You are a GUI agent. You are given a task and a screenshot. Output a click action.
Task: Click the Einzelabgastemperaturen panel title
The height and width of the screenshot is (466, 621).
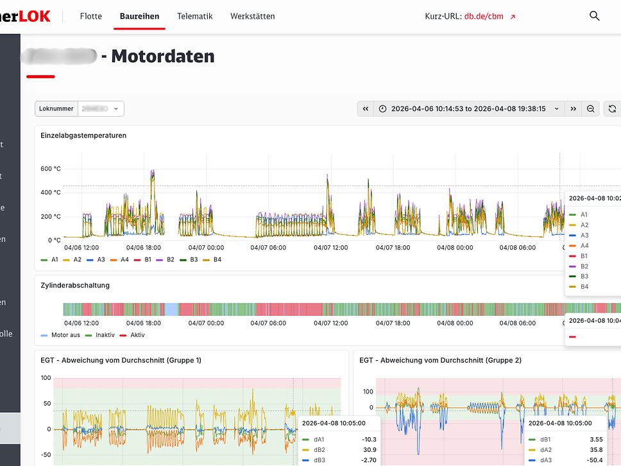[83, 135]
